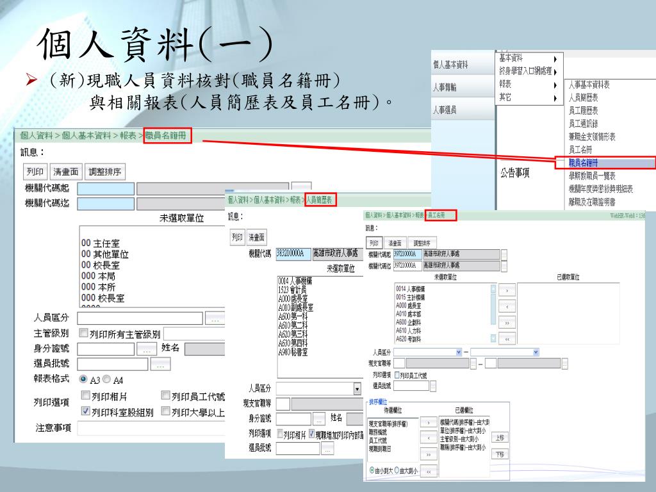Click the 身分證號 input in 職員名籍冊
This screenshot has width=656, height=492.
(106, 349)
